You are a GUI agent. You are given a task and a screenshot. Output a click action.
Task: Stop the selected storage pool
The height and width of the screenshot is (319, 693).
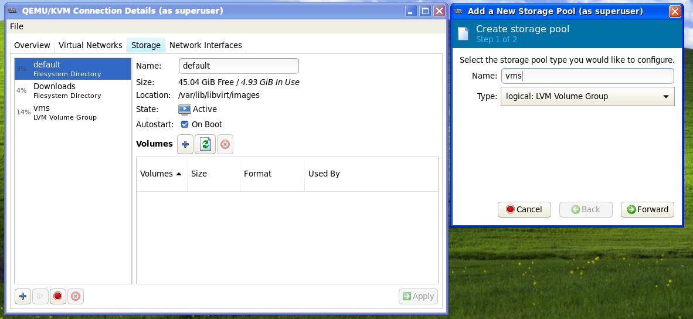(57, 297)
